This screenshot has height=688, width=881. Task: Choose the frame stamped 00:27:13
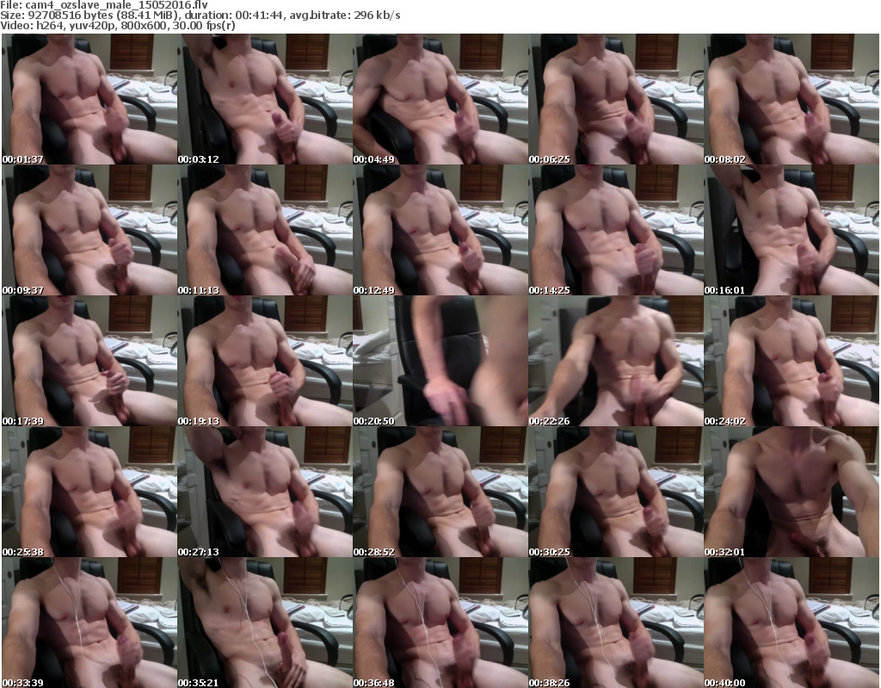[x=265, y=492]
